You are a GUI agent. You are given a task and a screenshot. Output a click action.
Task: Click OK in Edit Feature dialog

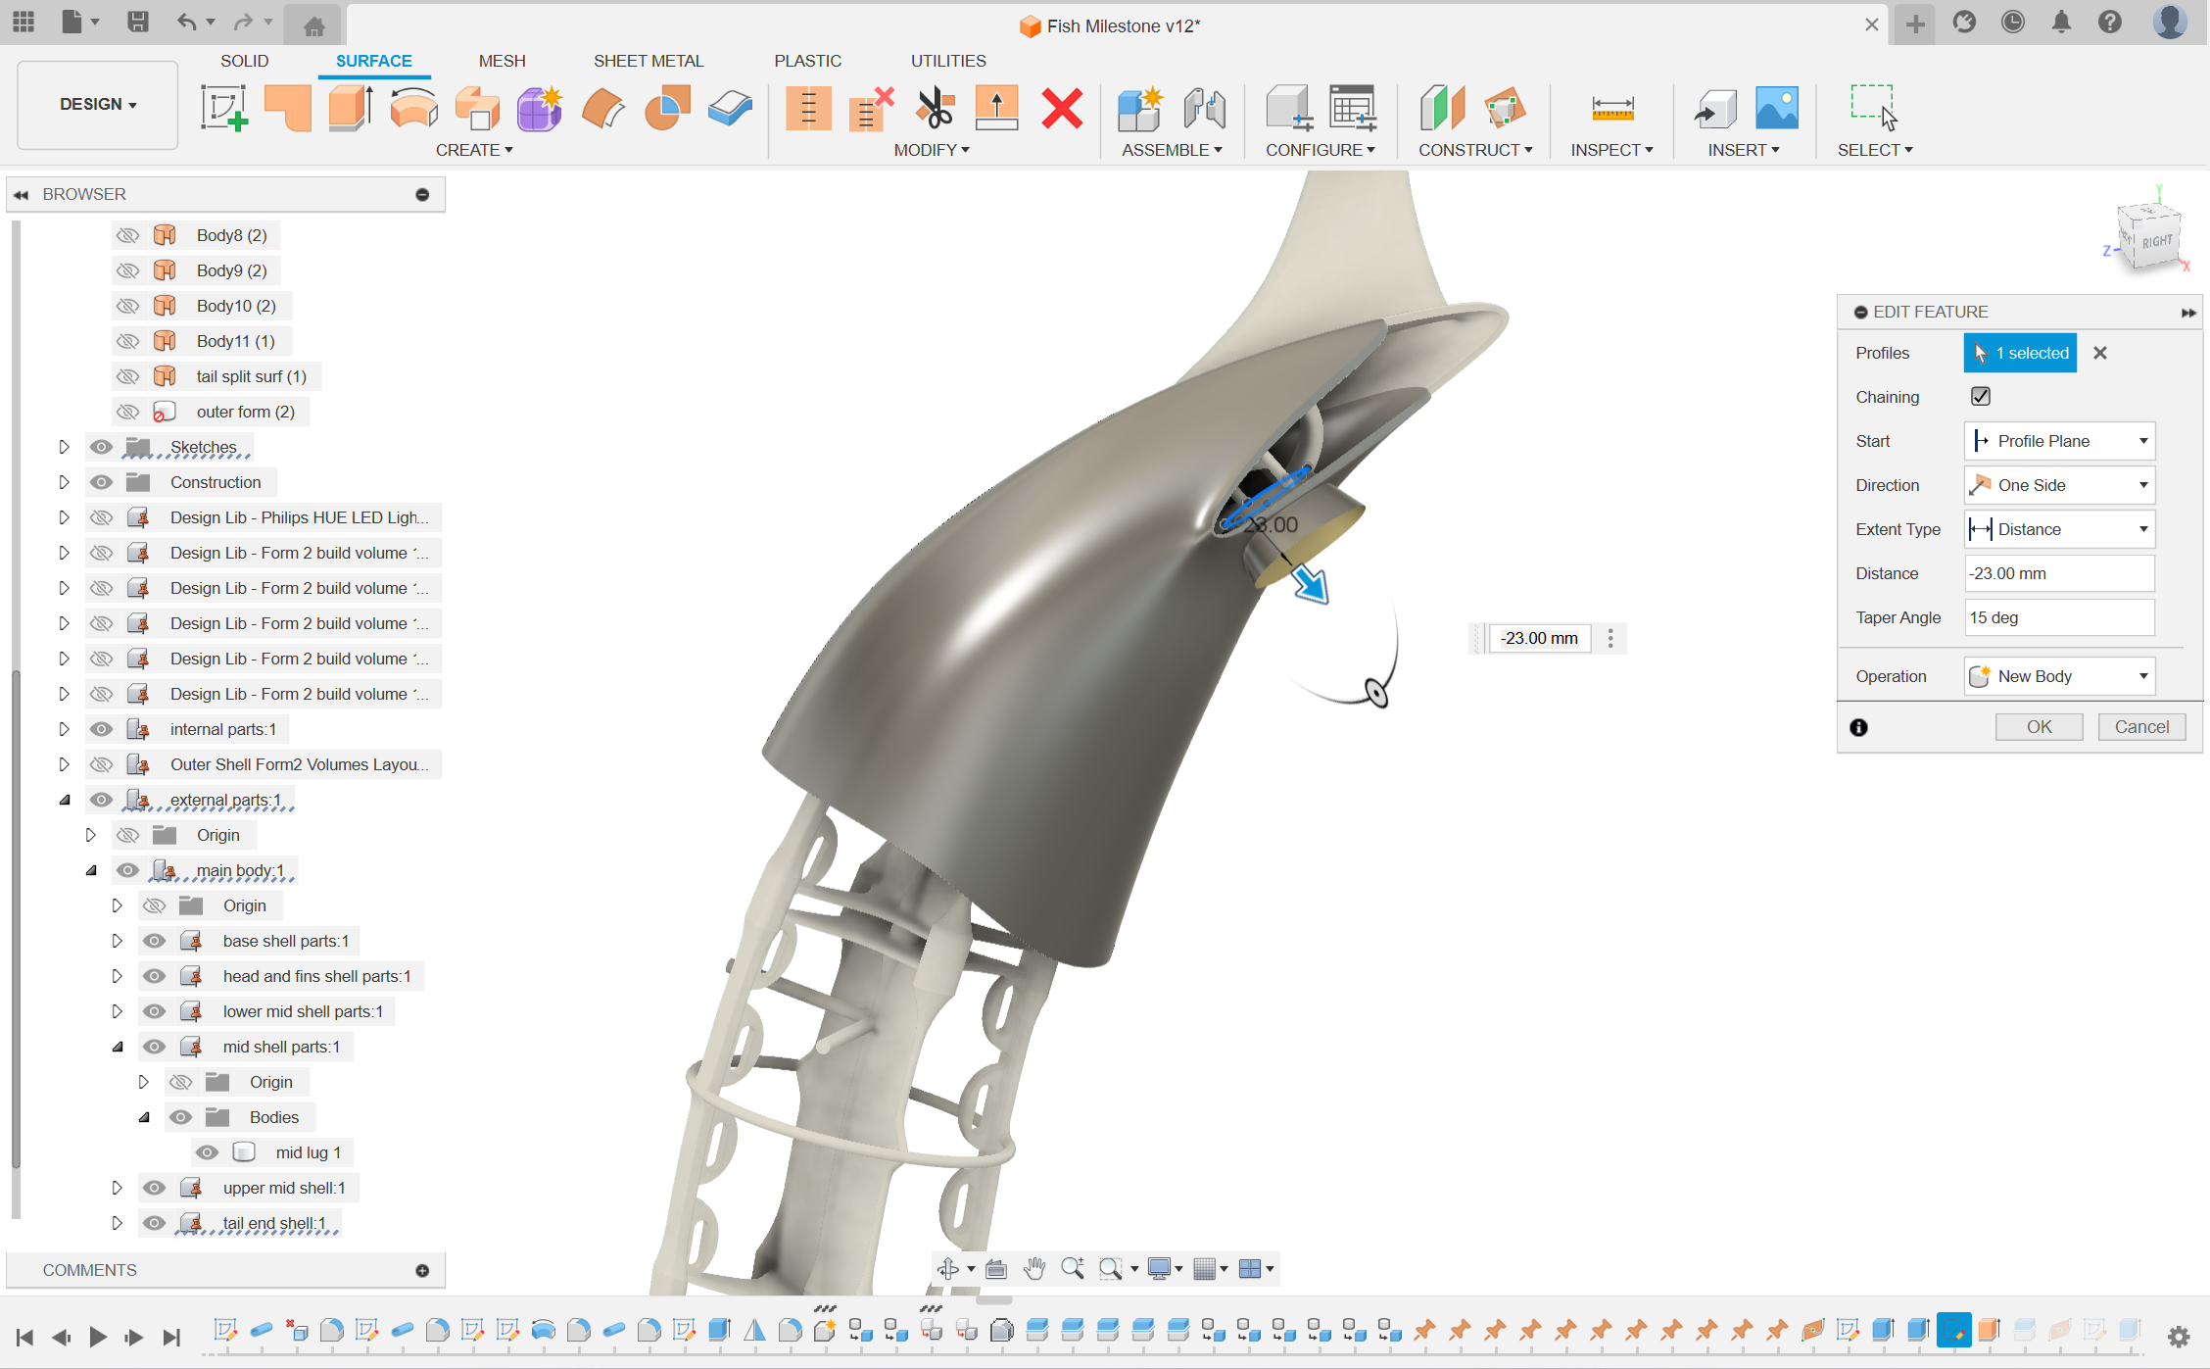pyautogui.click(x=2039, y=727)
